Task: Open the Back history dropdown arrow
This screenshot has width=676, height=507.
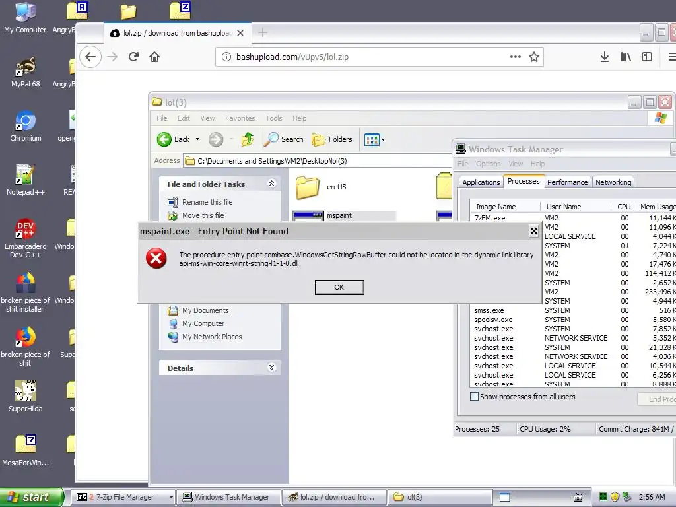Action: coord(197,139)
